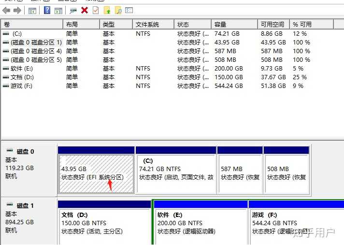Sort by the 可用空间 column header
Screen dimensions: 344x245
274,24
